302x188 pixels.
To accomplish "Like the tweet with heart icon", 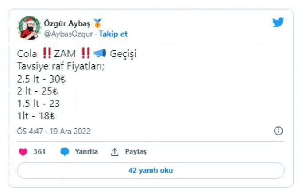I will pos(23,152).
